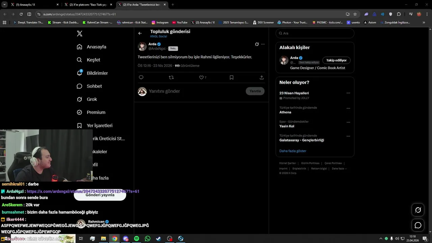Open Grok from the sidebar
The width and height of the screenshot is (432, 243).
click(x=87, y=99)
